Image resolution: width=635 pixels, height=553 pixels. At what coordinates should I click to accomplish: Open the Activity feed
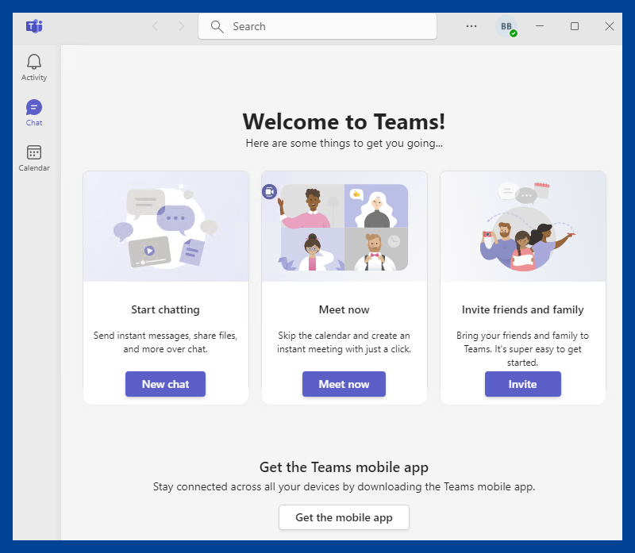34,67
